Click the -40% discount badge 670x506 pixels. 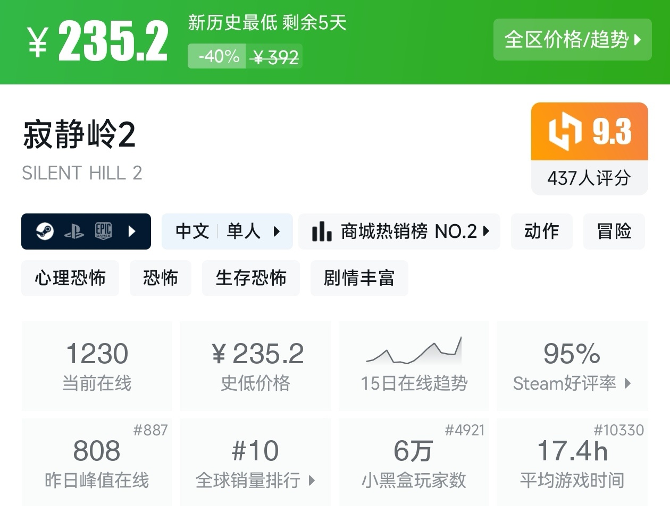click(217, 56)
